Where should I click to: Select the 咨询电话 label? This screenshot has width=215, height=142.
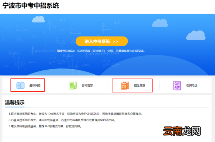(192, 86)
